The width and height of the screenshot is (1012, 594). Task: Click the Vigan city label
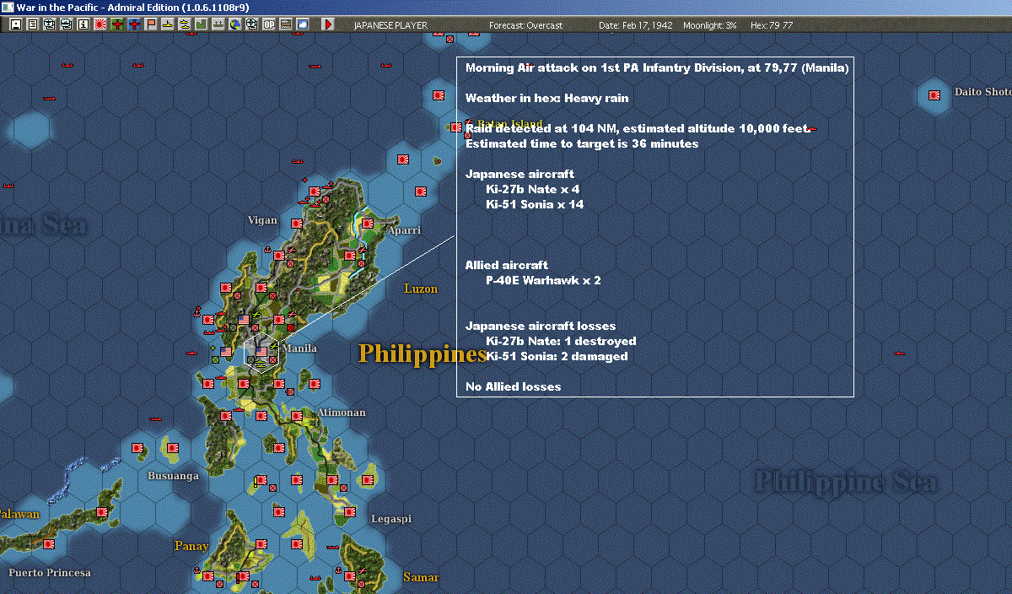pos(262,220)
